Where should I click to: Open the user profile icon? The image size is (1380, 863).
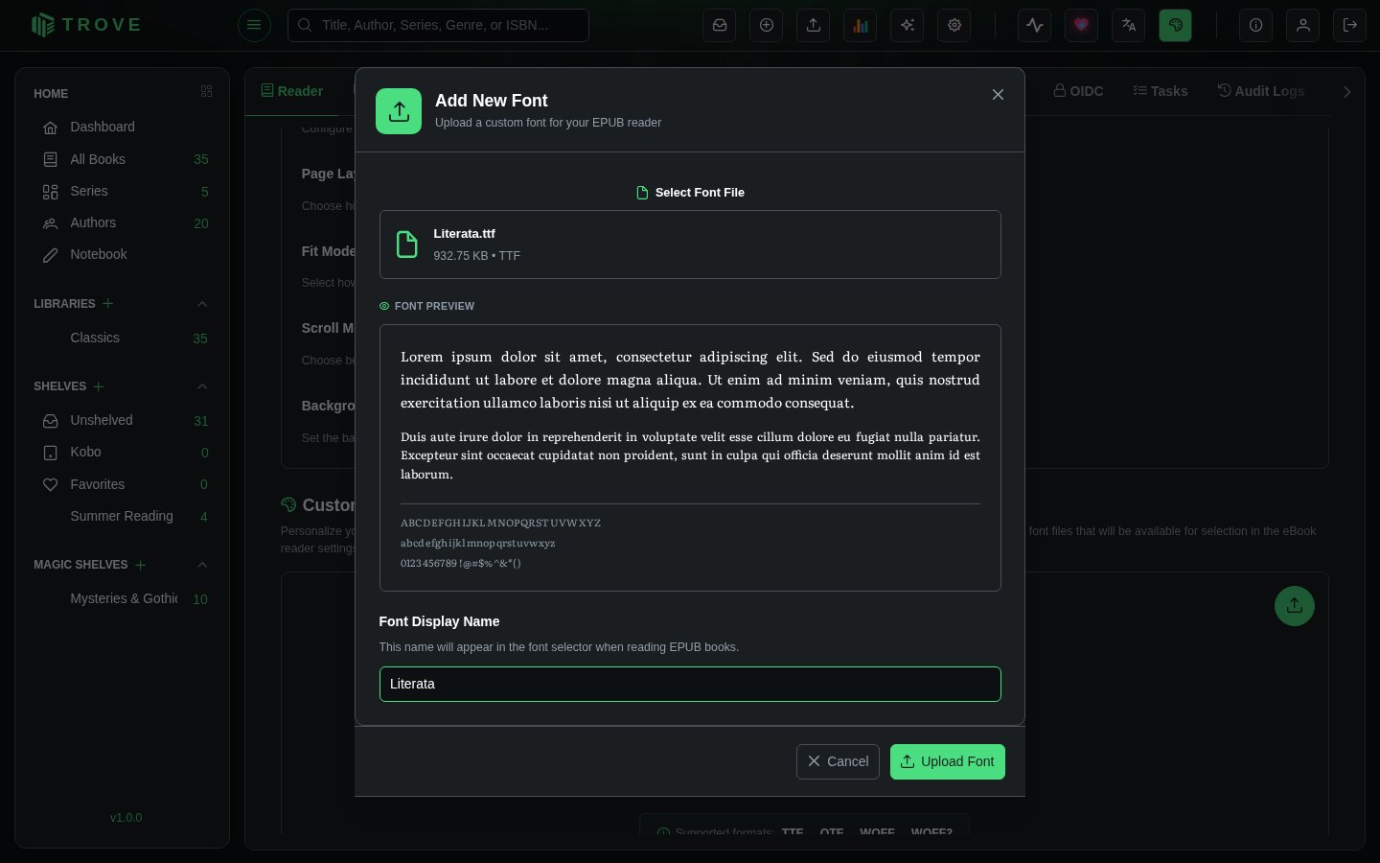pos(1303,25)
